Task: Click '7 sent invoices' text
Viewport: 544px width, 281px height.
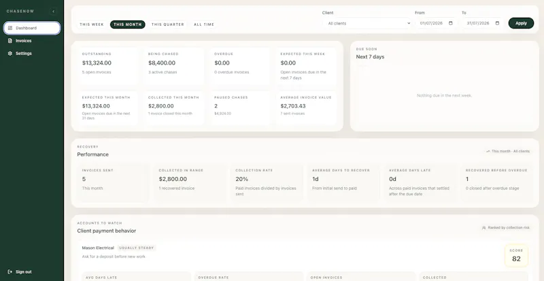Action: pos(293,114)
